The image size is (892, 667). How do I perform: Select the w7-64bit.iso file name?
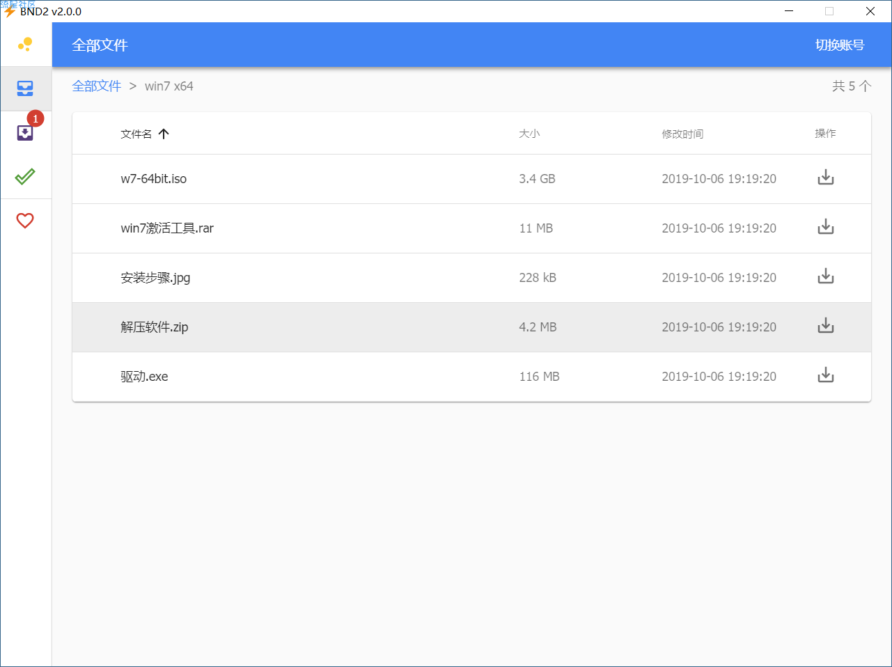click(x=154, y=179)
